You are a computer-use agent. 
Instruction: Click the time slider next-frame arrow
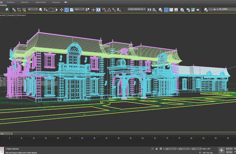click(x=11, y=134)
